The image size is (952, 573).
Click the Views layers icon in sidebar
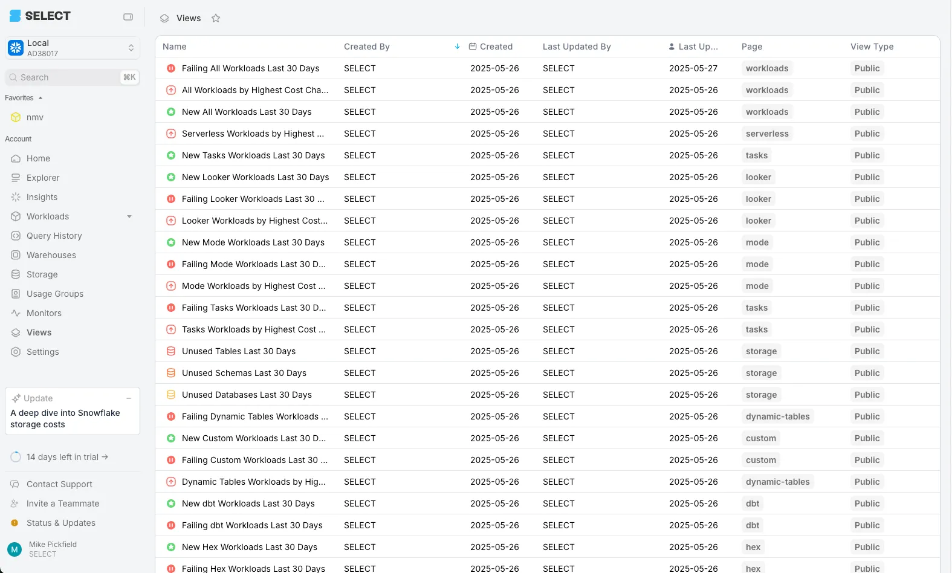click(x=16, y=332)
